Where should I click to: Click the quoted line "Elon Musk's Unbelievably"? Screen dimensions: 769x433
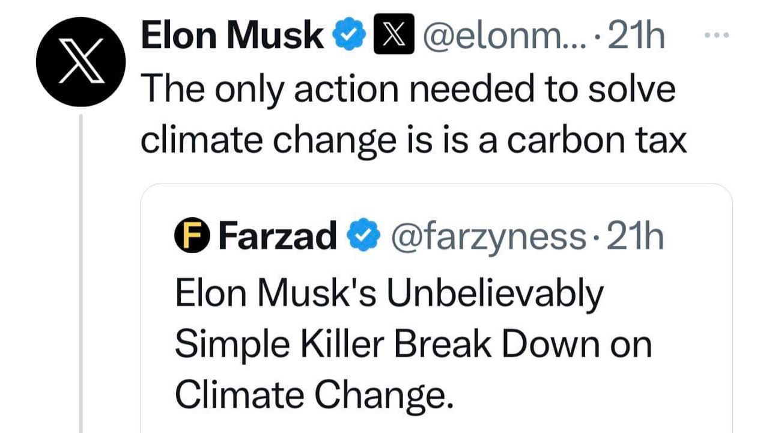tap(389, 296)
